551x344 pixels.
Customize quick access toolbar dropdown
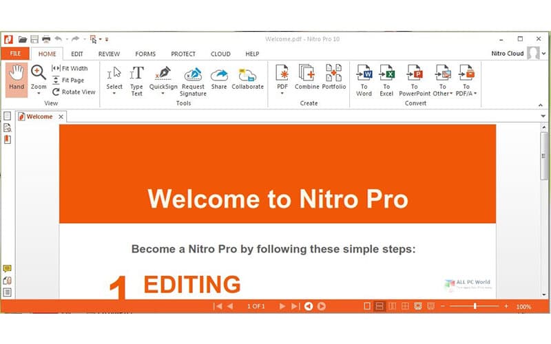(107, 39)
